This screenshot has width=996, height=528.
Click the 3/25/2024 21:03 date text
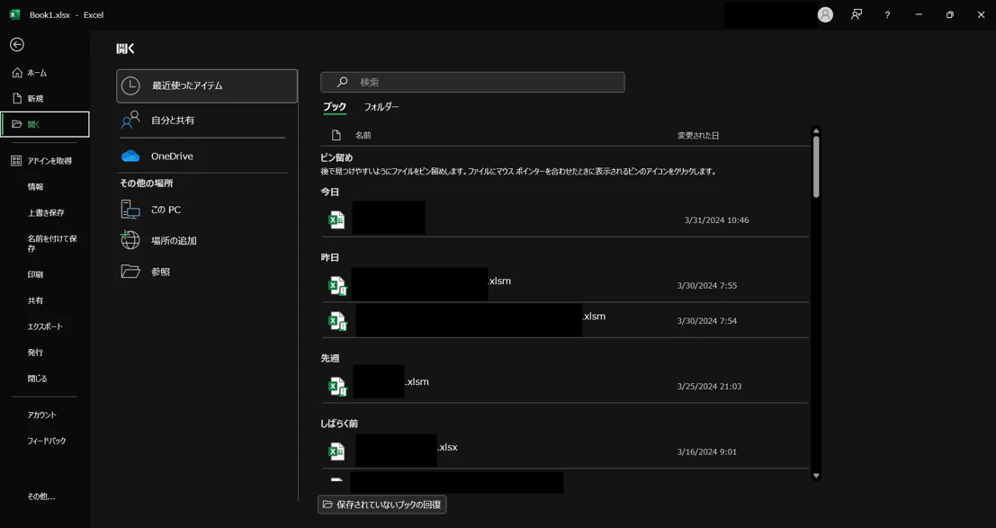710,386
